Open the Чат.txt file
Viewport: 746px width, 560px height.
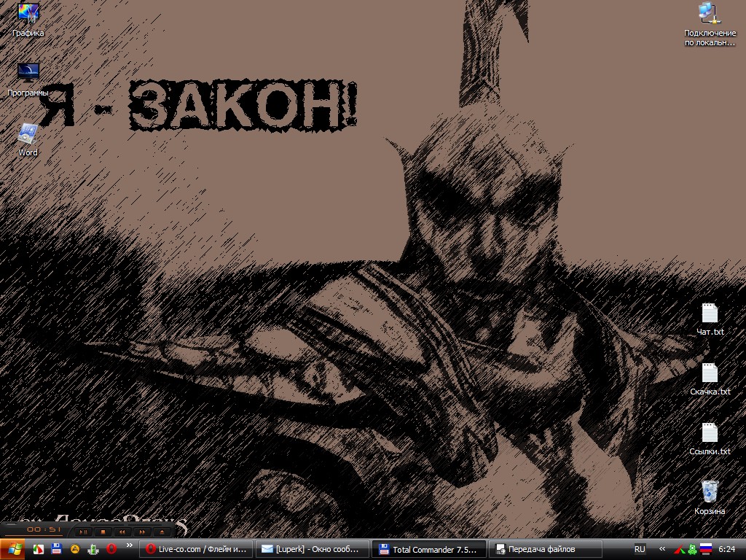pos(710,314)
